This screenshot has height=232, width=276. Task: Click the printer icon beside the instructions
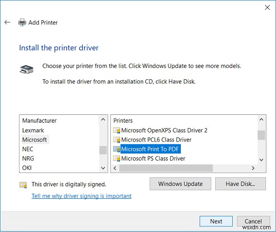[x=26, y=69]
